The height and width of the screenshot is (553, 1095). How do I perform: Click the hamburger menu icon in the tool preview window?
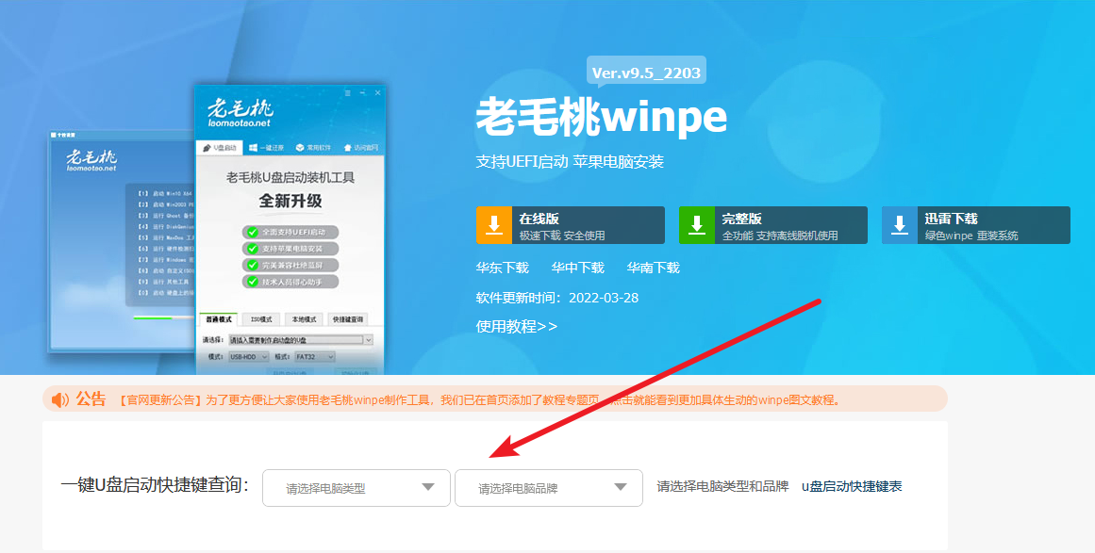tap(347, 92)
